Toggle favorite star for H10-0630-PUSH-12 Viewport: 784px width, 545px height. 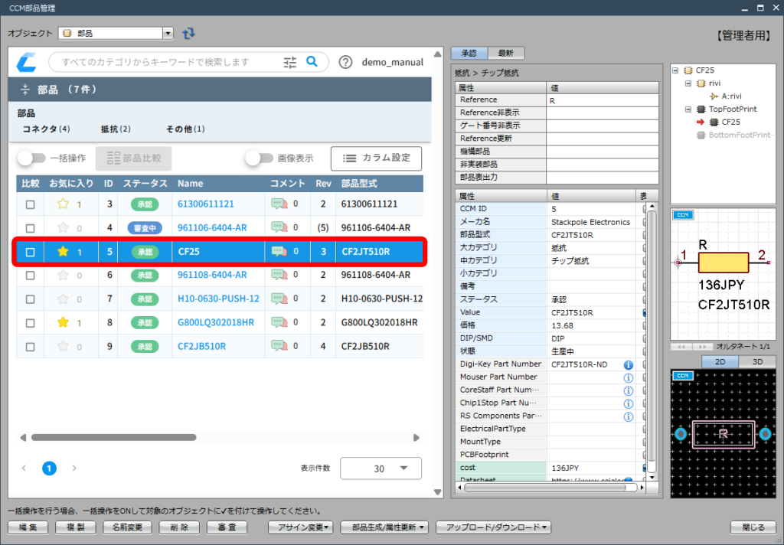click(63, 299)
